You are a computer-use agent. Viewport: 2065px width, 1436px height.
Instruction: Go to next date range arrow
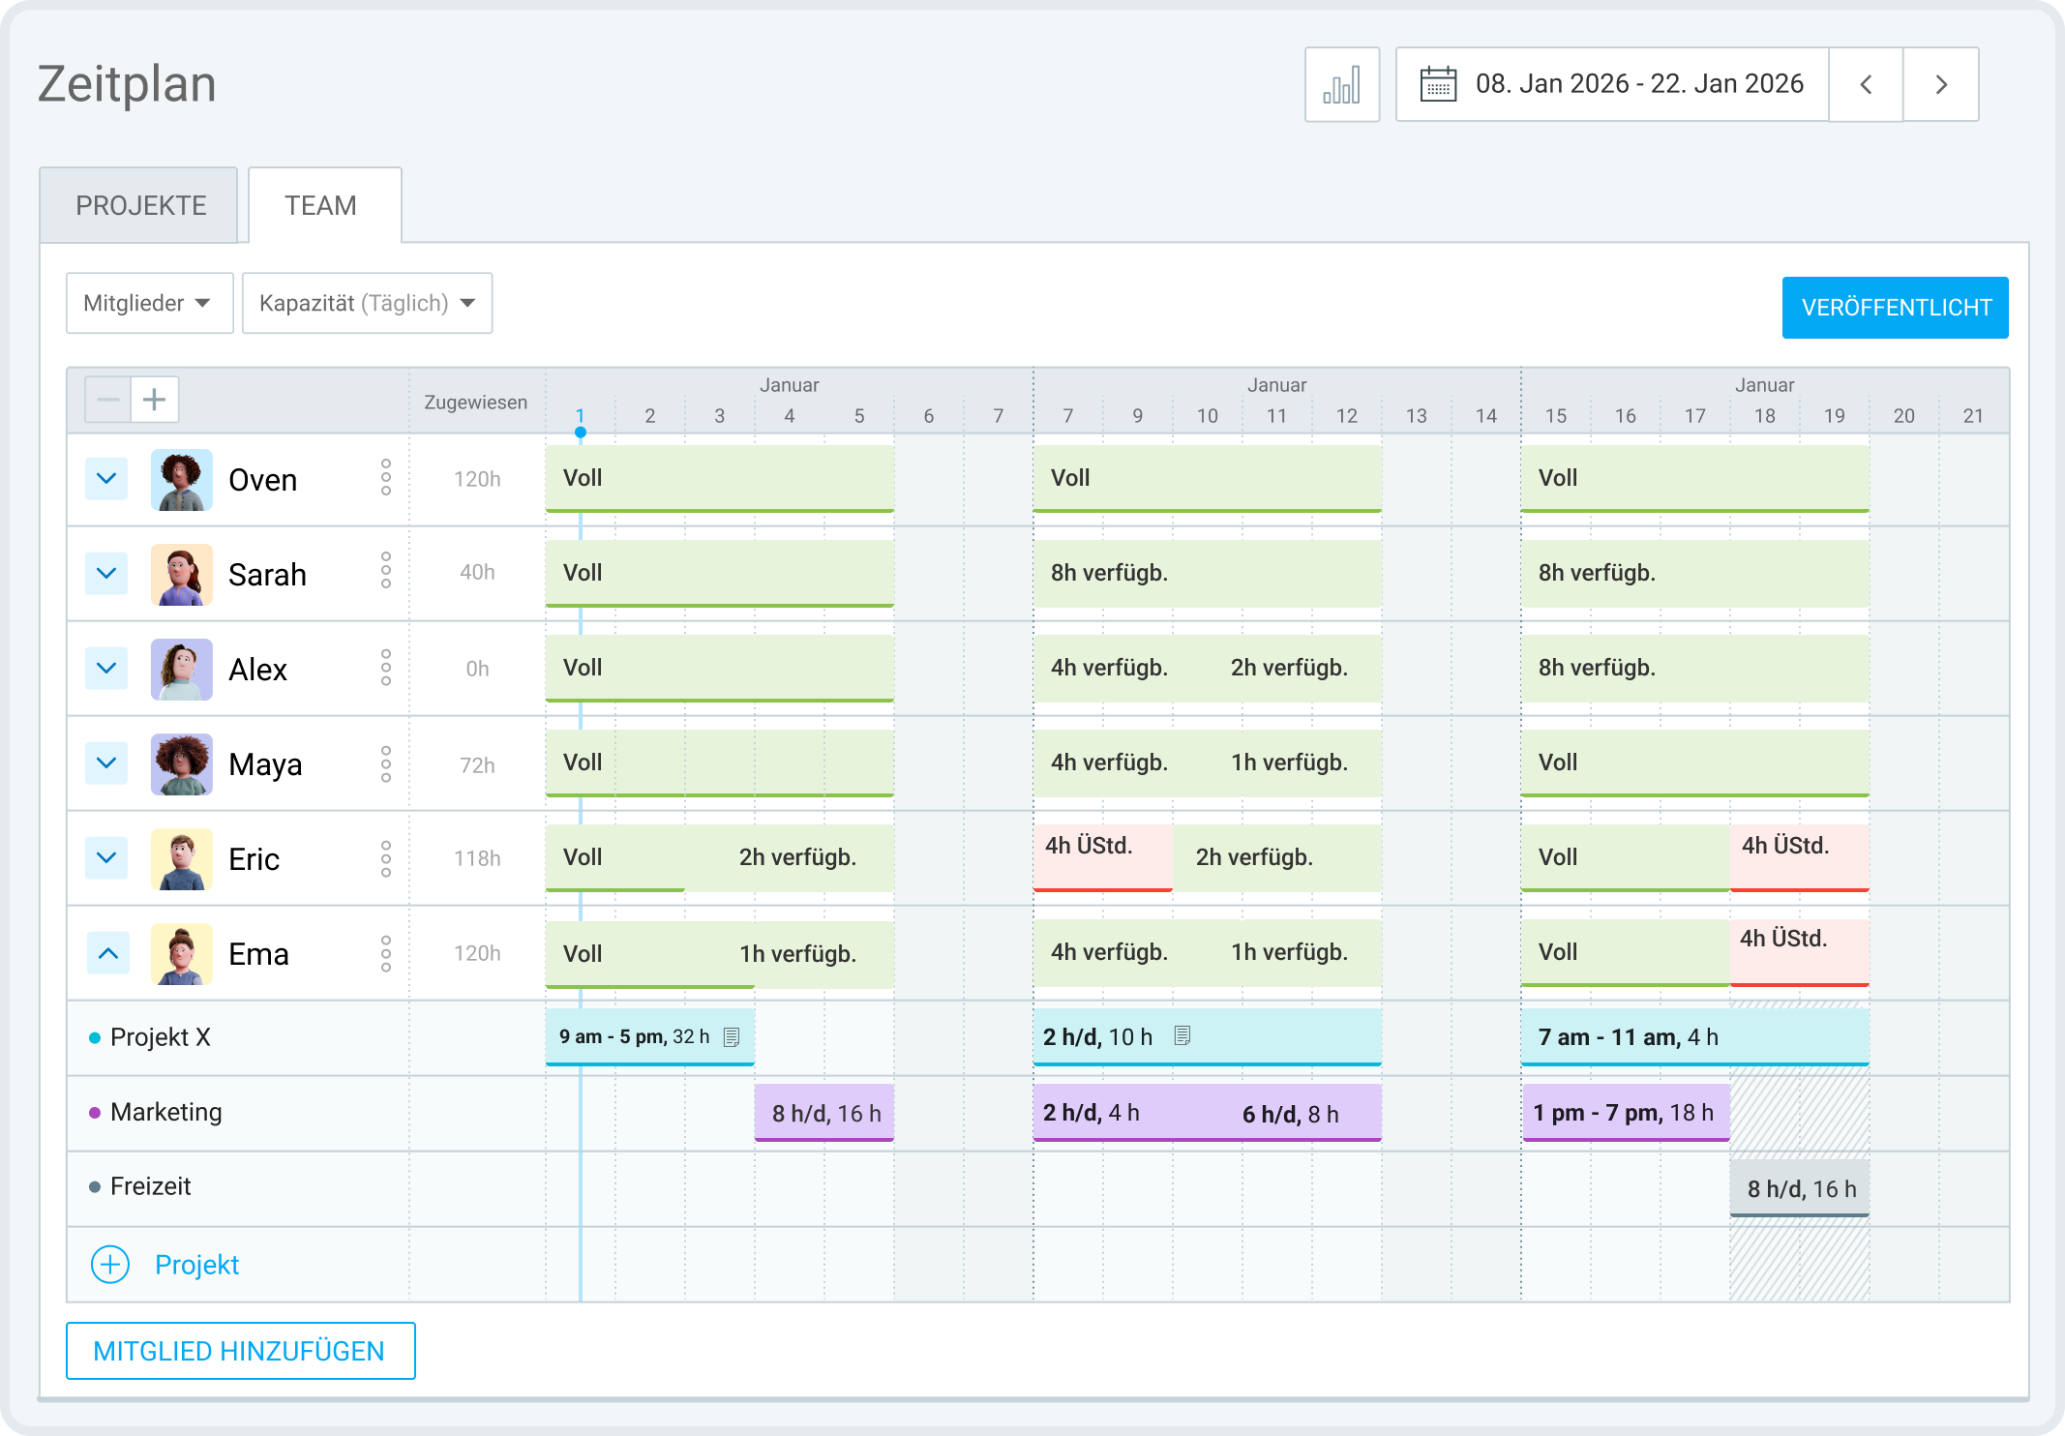click(x=1940, y=85)
